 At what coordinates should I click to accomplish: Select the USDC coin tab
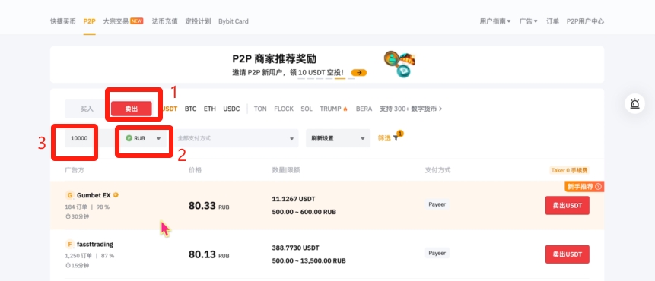click(231, 109)
